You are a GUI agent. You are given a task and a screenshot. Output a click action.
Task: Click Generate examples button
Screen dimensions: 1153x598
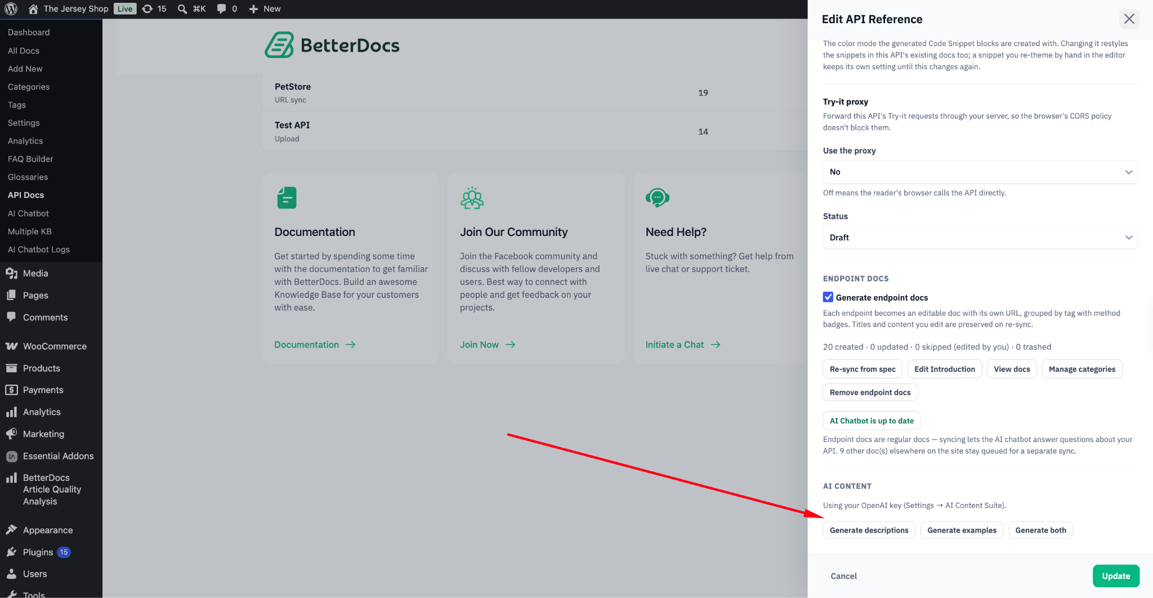(962, 530)
